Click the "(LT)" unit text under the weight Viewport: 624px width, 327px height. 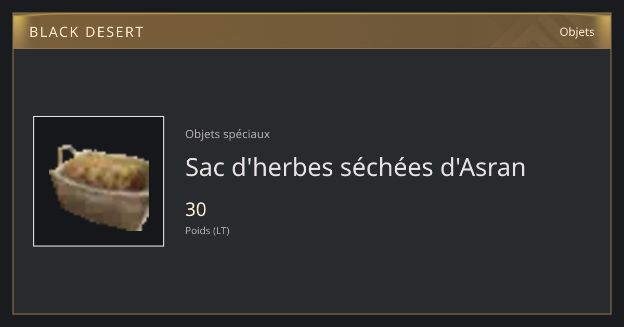221,231
